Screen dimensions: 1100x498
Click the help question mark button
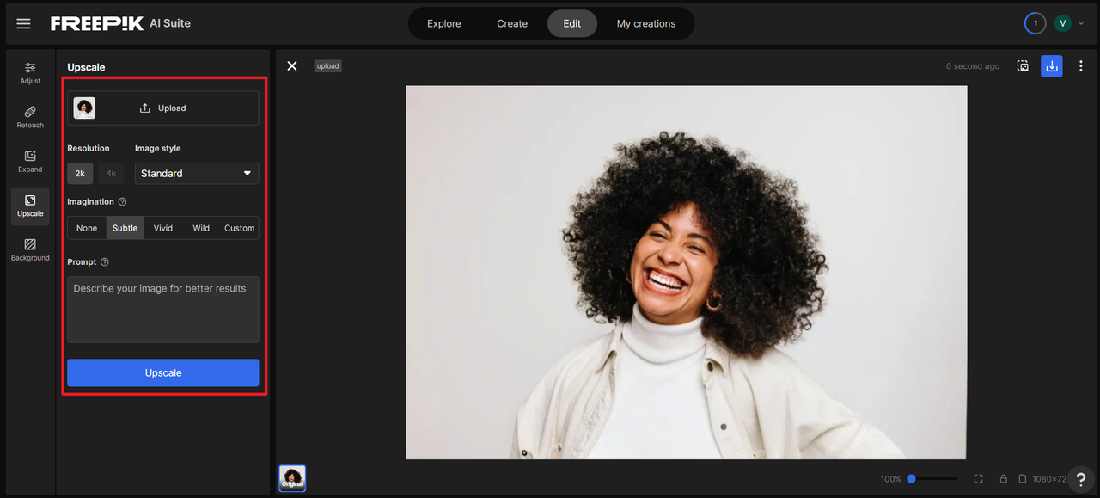pos(1081,479)
